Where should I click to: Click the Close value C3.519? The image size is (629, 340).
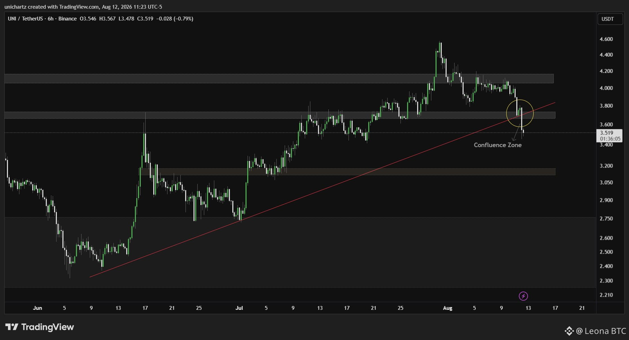click(145, 19)
